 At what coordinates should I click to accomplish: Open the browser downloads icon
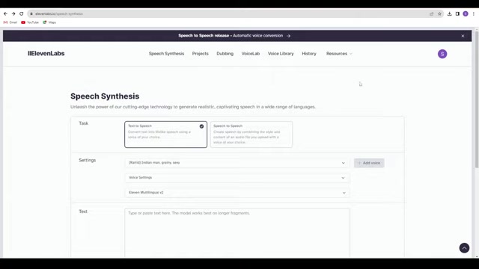click(x=449, y=13)
